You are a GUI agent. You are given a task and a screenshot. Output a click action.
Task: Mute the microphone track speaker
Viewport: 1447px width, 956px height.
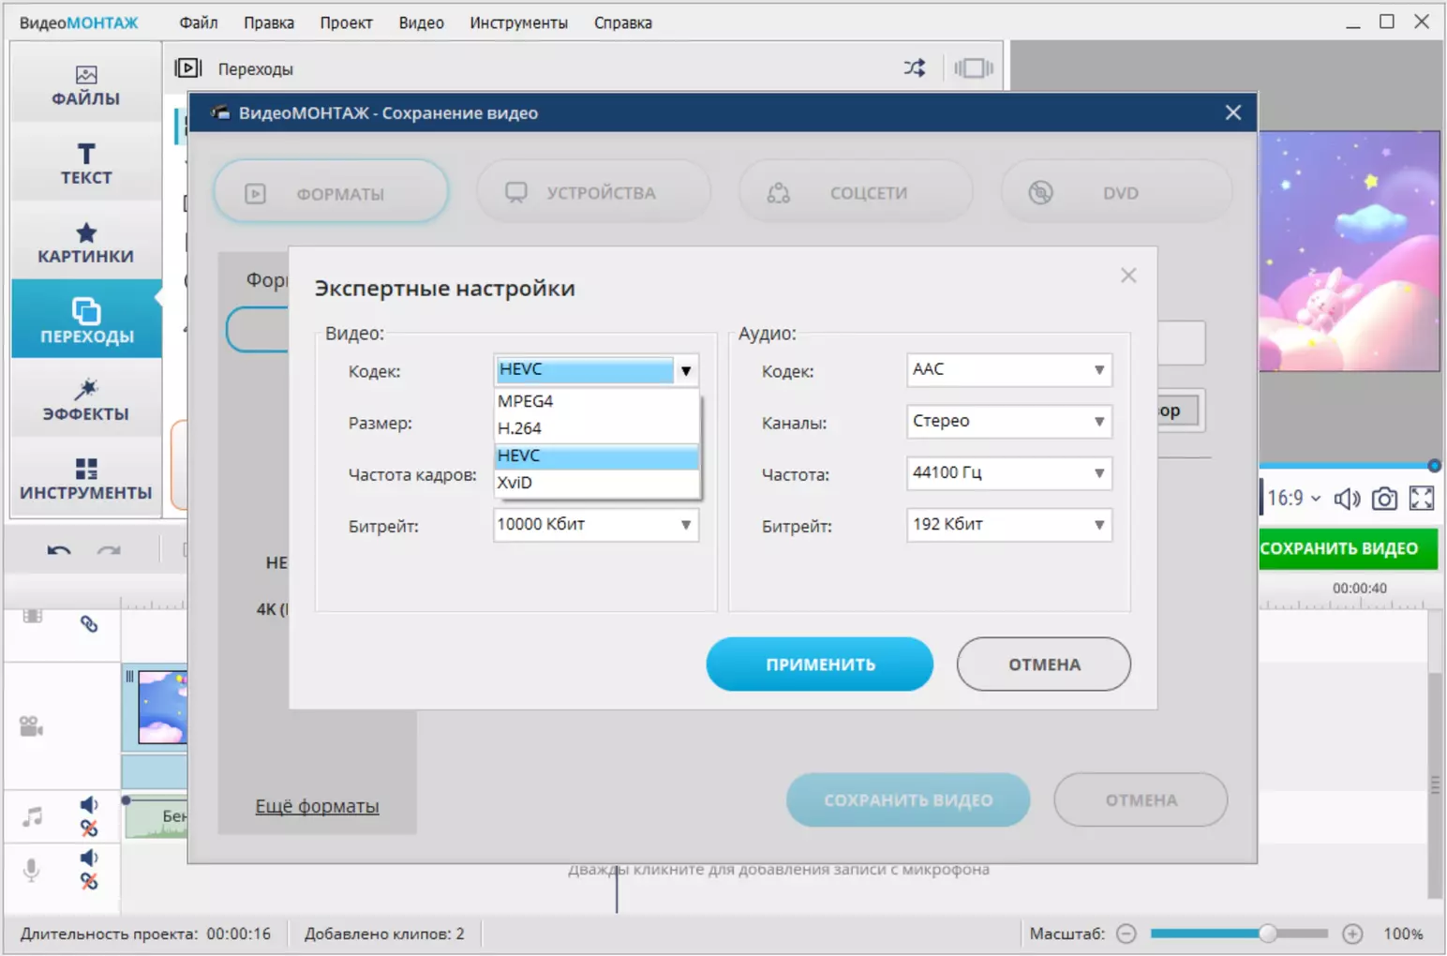coord(89,857)
